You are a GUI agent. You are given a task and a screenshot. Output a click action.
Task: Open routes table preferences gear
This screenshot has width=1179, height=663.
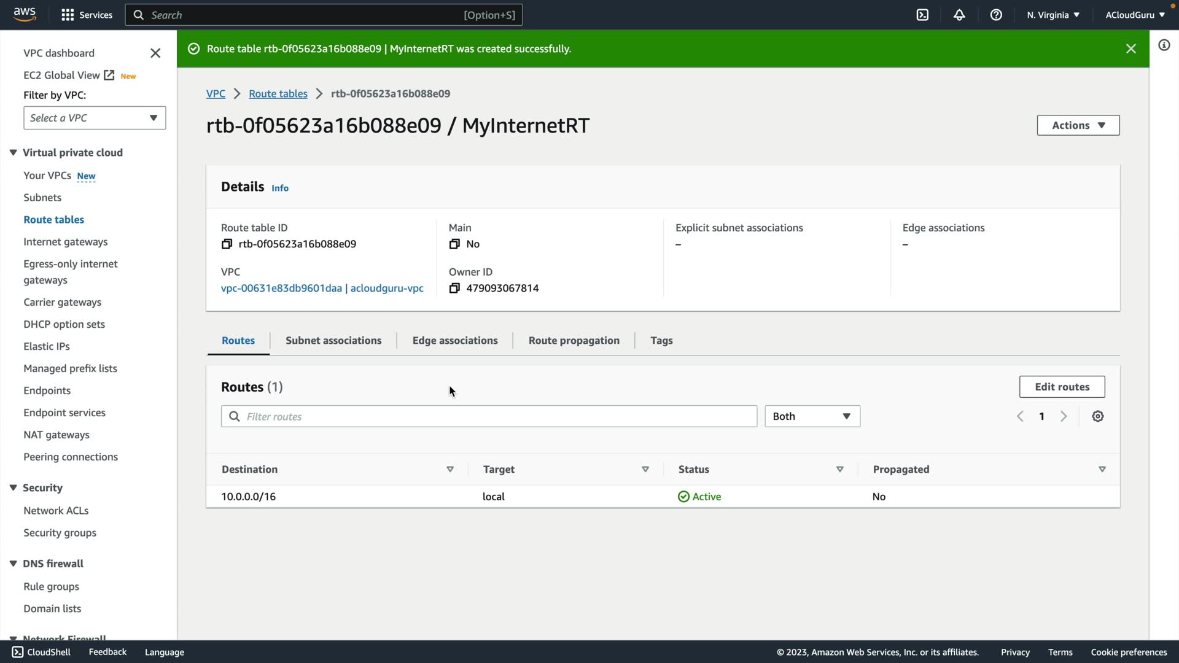tap(1098, 417)
